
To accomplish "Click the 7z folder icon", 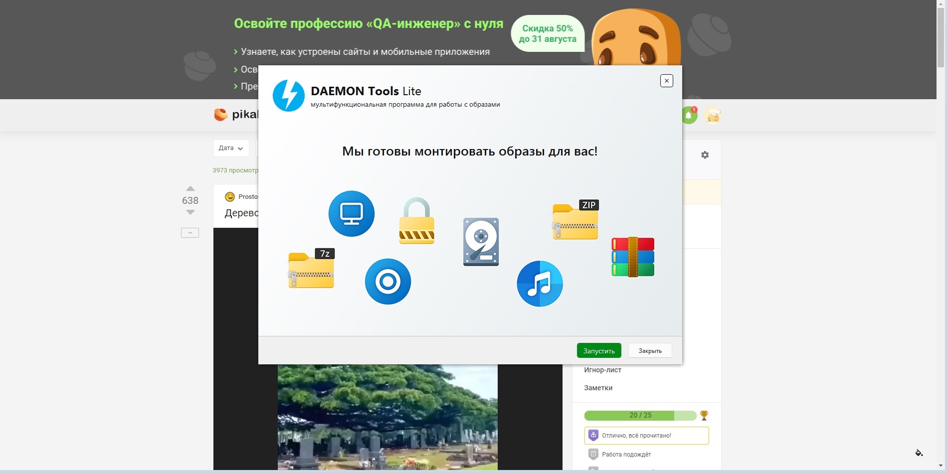I will [x=311, y=268].
